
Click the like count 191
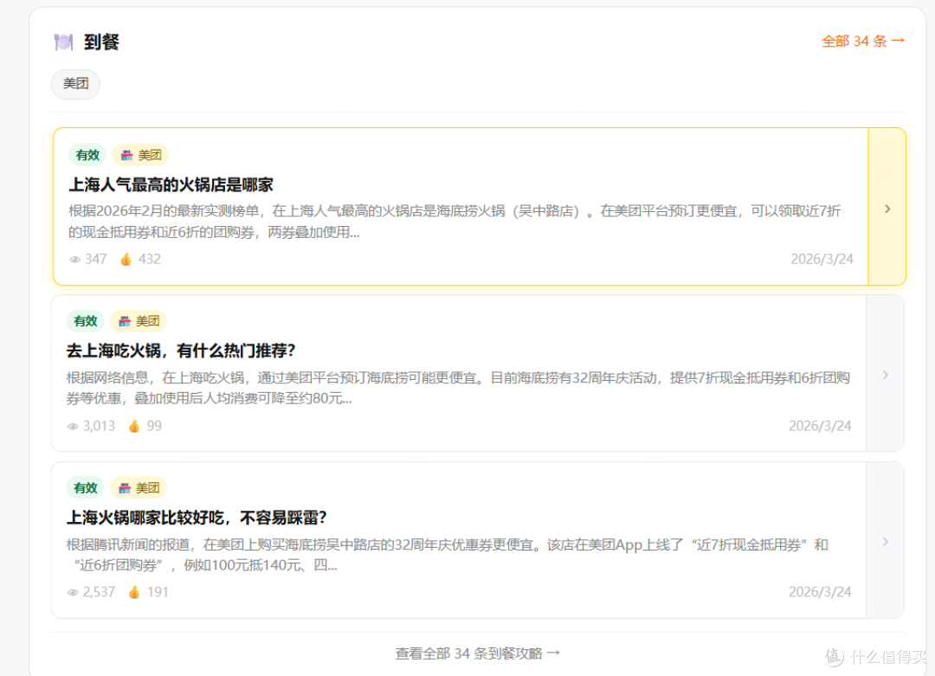click(158, 592)
